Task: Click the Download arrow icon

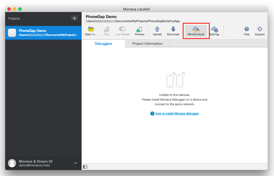Action: (x=173, y=30)
